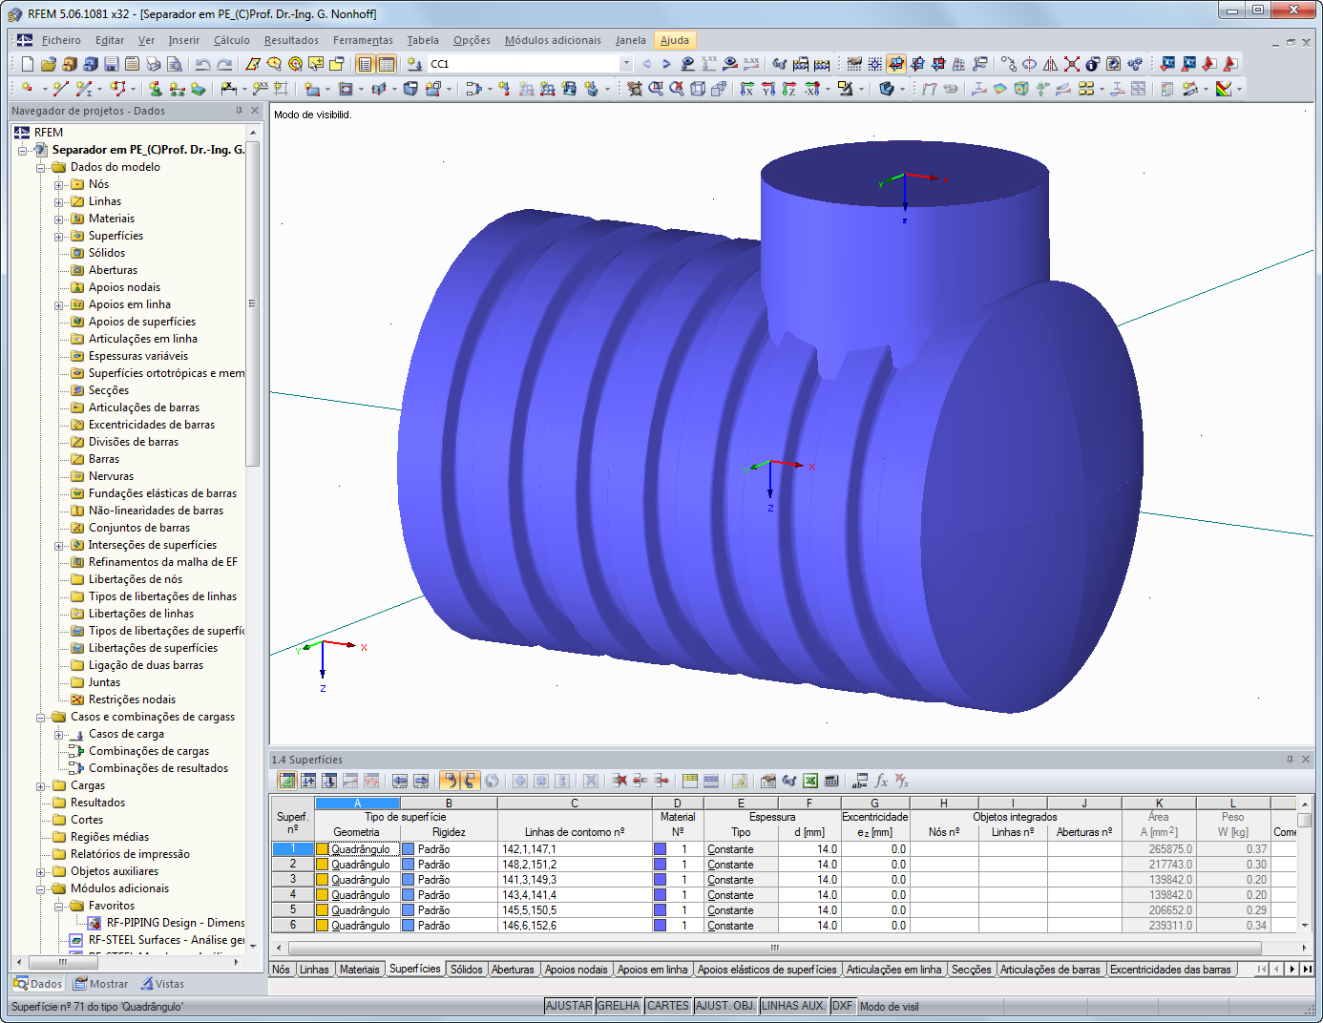Image resolution: width=1323 pixels, height=1023 pixels.
Task: Select Resultados in the navigator tree
Action: coord(97,803)
